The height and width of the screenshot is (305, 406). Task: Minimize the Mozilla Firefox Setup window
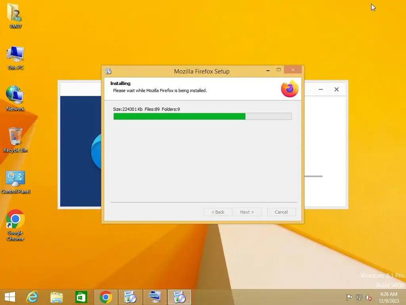[x=268, y=70]
